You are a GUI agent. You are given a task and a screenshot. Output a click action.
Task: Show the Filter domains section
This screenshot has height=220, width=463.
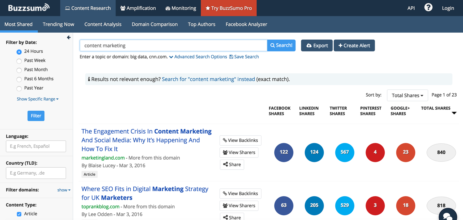(x=64, y=190)
